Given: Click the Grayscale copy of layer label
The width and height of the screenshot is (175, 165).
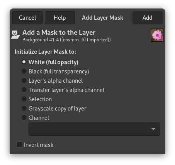Looking at the screenshot, I should [58, 109].
